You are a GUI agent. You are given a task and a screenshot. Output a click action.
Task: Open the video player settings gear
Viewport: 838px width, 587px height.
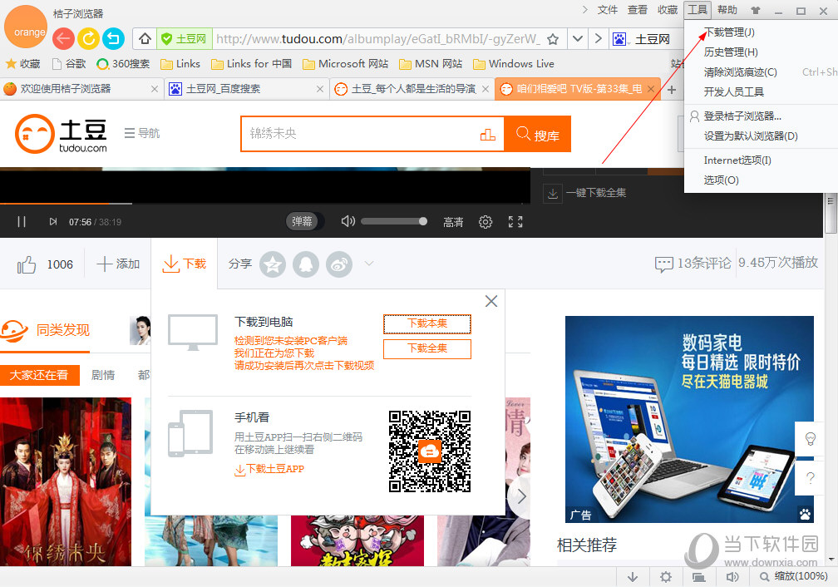coord(486,221)
